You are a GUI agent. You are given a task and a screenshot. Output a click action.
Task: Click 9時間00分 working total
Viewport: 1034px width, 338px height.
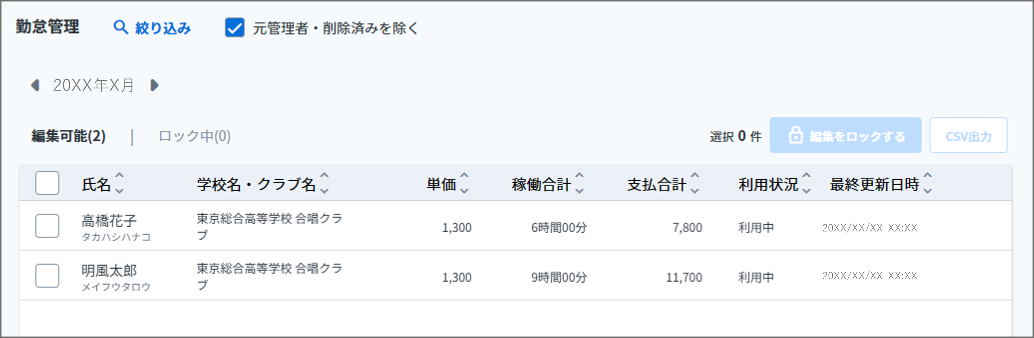[559, 277]
